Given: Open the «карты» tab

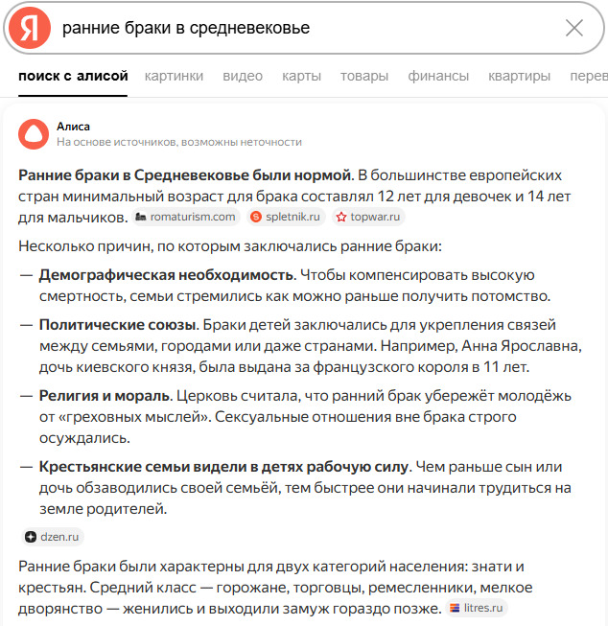Looking at the screenshot, I should 302,77.
